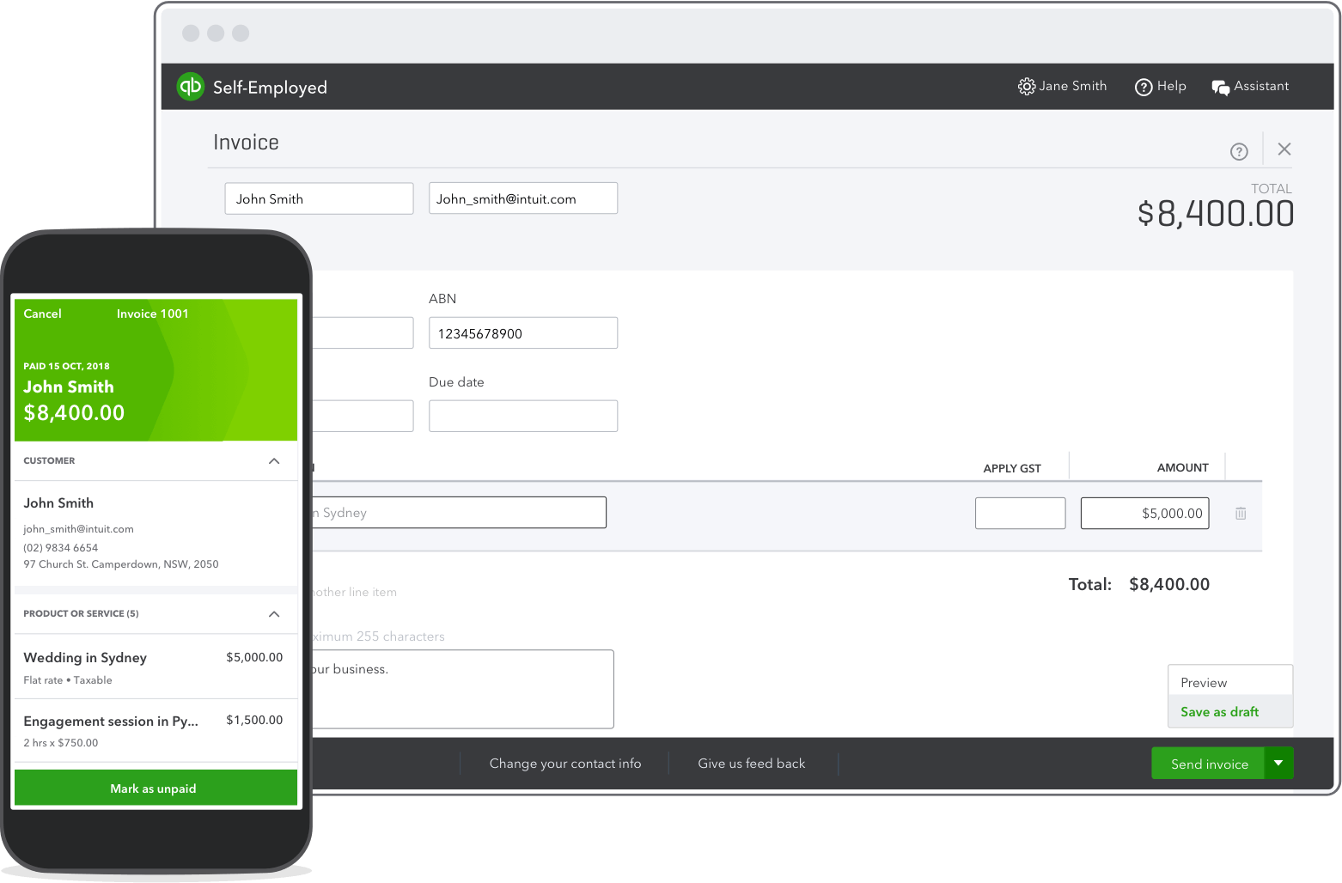Image resolution: width=1342 pixels, height=883 pixels.
Task: Click the AMOUNT column header
Action: pyautogui.click(x=1182, y=468)
